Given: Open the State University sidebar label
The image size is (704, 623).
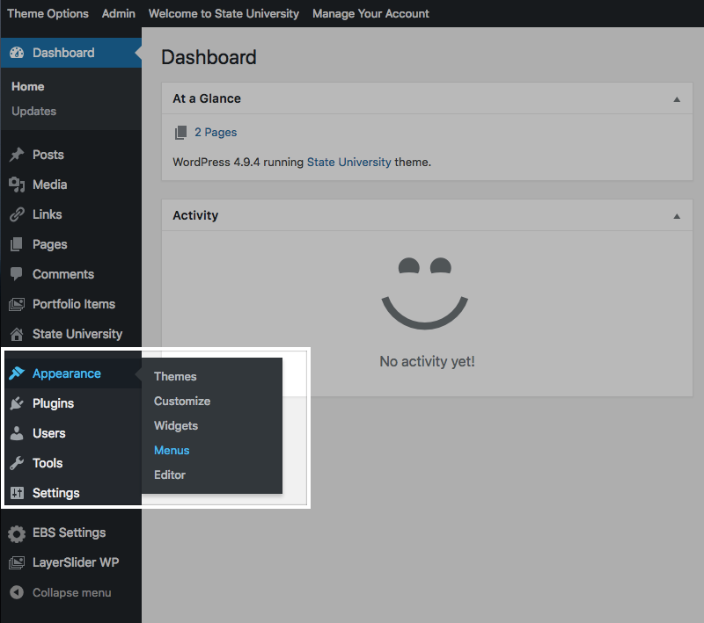Looking at the screenshot, I should click(77, 334).
